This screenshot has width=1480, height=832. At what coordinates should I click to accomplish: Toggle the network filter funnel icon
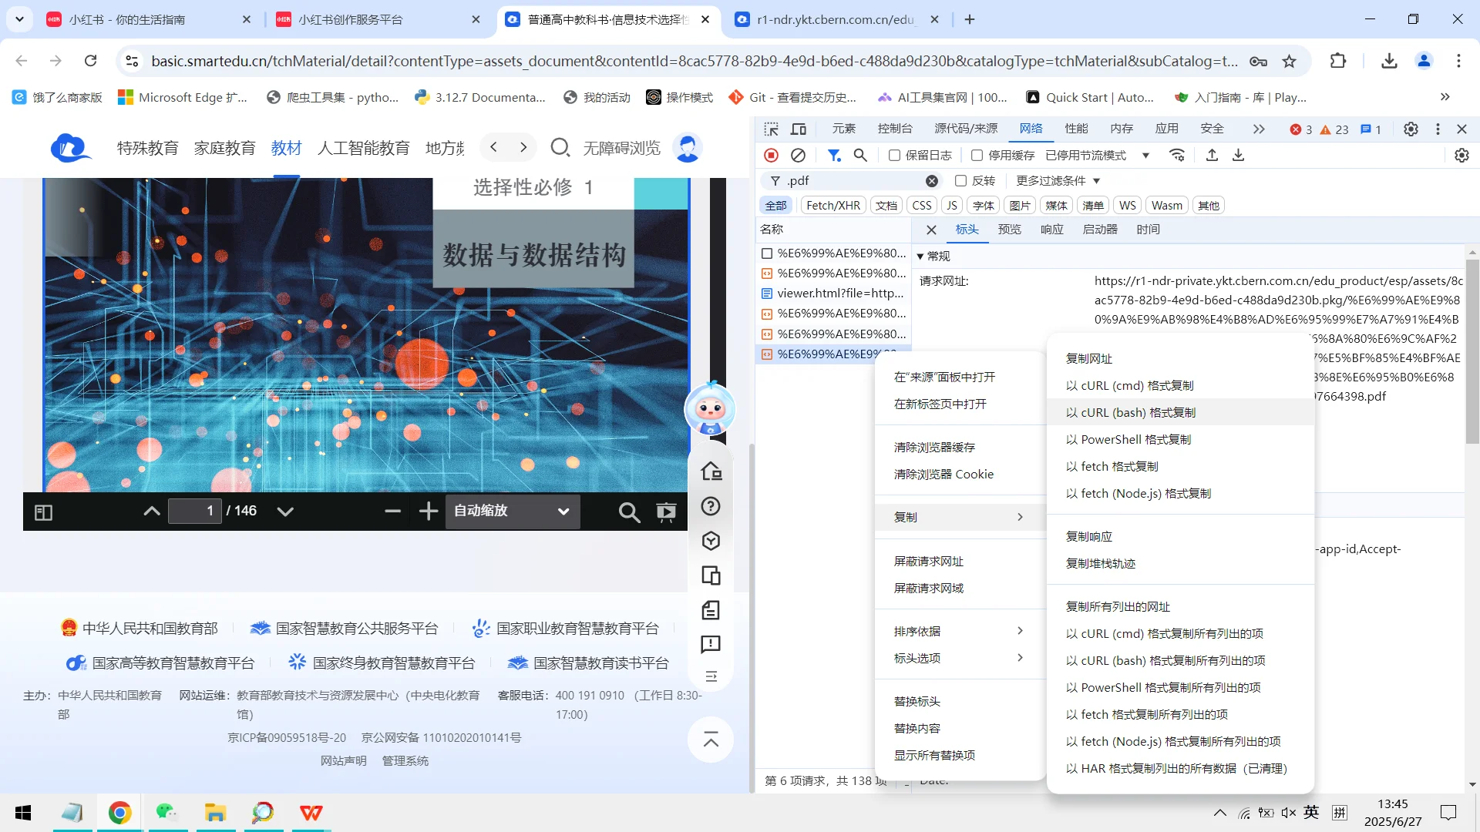[x=834, y=156]
